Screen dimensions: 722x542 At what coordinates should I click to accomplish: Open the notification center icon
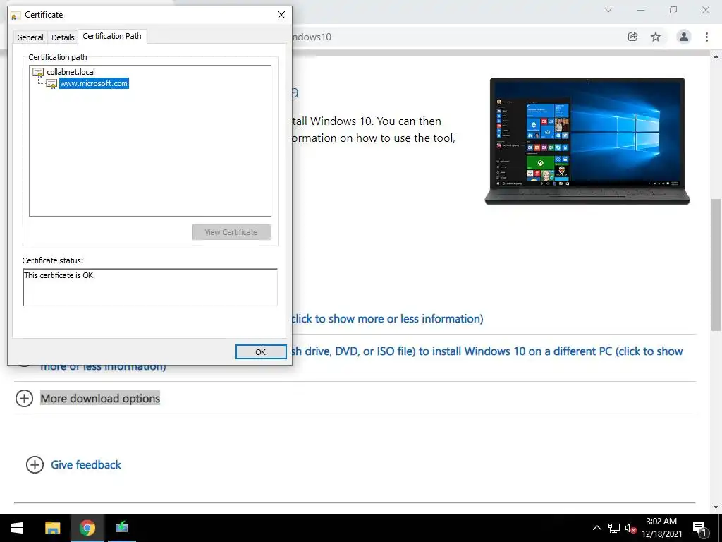click(700, 528)
